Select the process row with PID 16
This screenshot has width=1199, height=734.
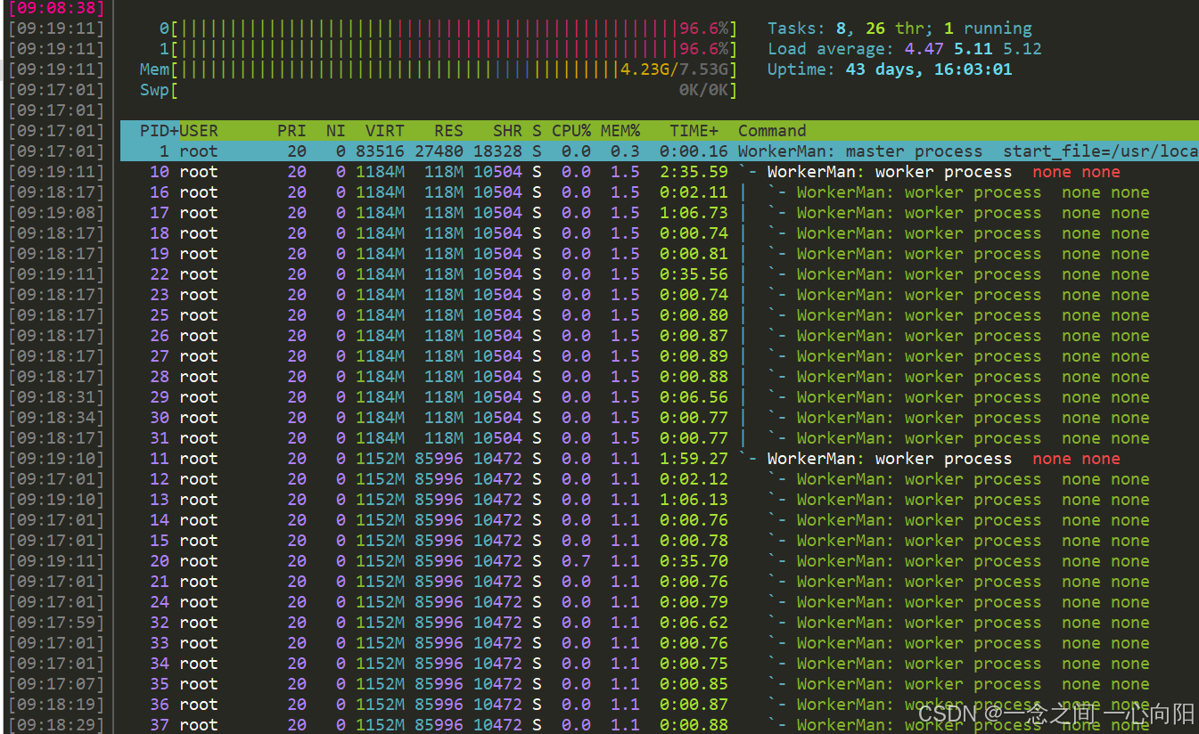click(660, 192)
